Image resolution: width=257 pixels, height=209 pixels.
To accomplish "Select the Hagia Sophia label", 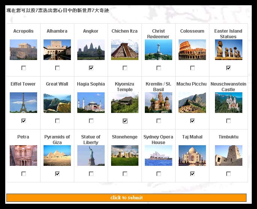I will [91, 84].
